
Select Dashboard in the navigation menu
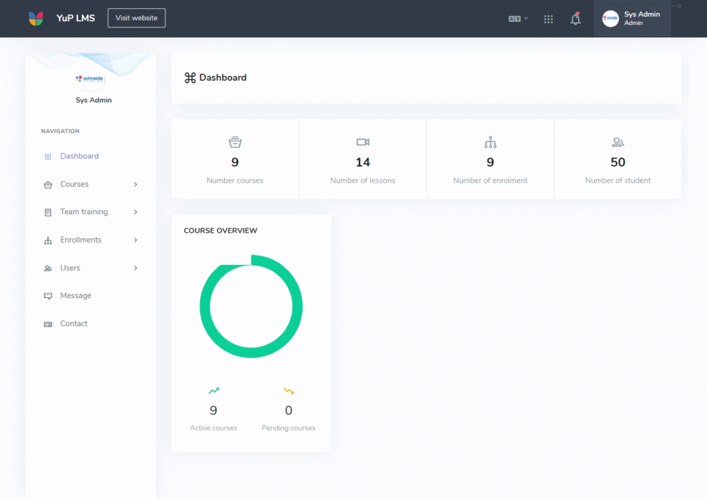pos(79,157)
